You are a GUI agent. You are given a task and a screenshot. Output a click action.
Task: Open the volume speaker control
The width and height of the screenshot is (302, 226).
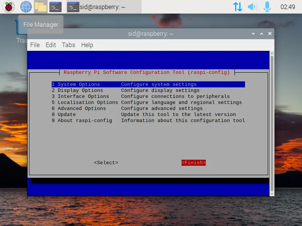[x=253, y=7]
